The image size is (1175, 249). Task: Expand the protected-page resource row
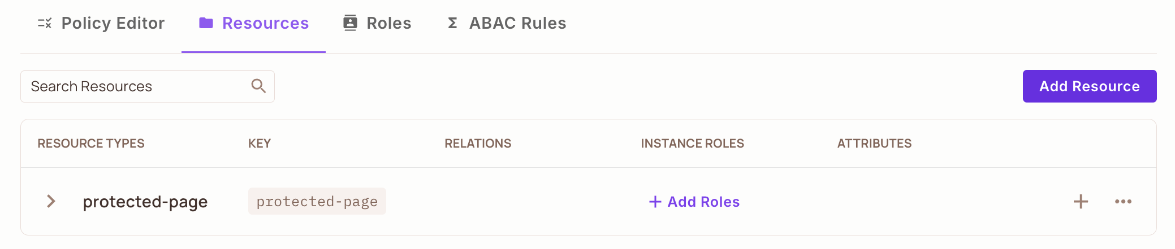pos(51,201)
